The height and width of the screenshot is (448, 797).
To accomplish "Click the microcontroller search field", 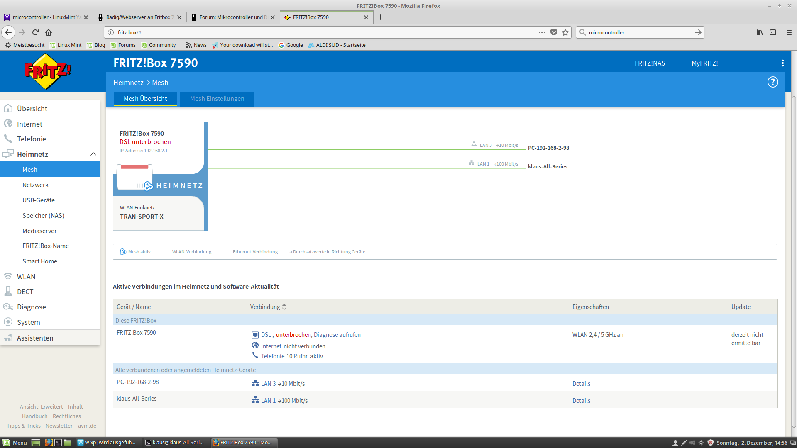I will coord(639,32).
